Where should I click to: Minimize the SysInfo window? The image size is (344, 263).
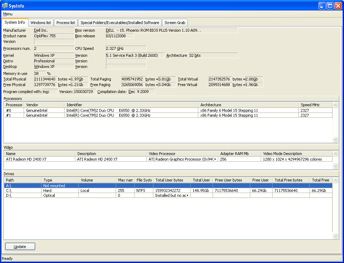(x=322, y=6)
